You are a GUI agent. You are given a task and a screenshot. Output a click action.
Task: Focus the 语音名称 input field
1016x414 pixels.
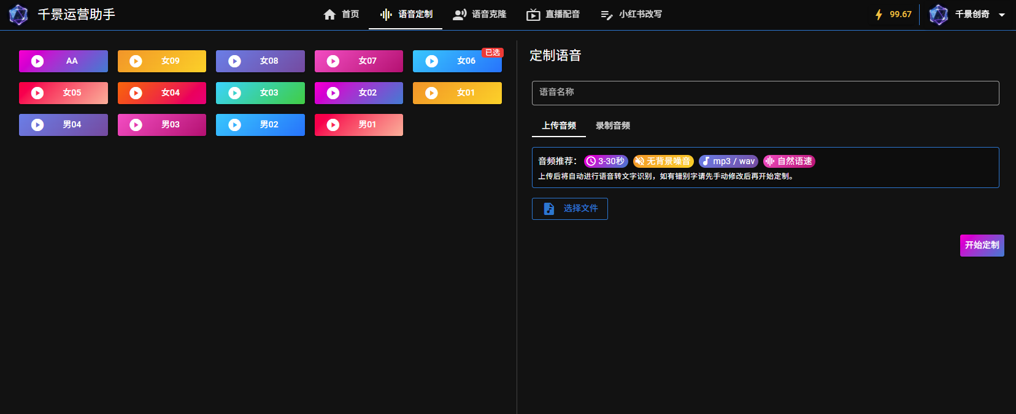765,93
